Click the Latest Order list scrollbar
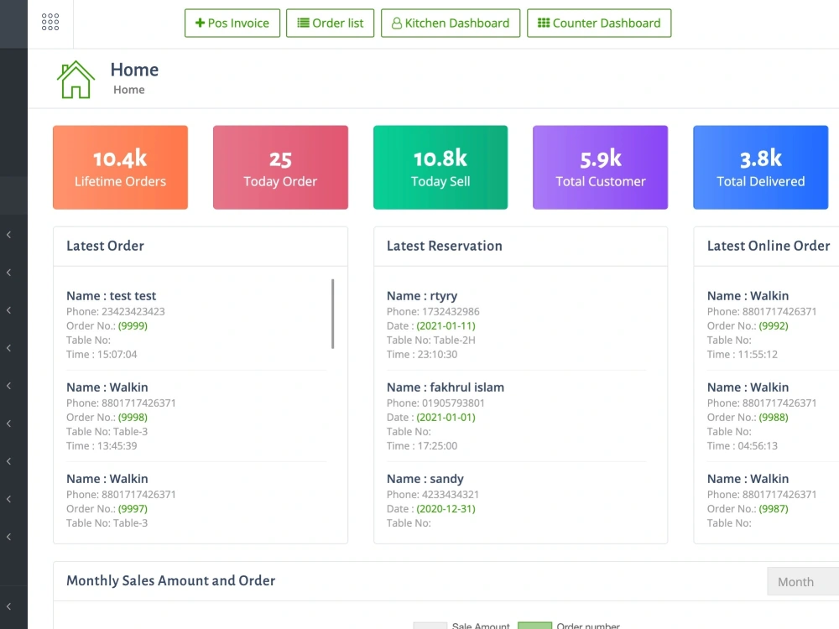839x629 pixels. 333,314
